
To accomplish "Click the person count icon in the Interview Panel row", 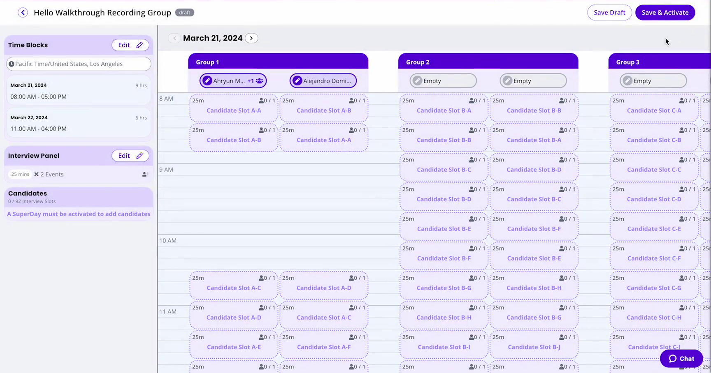I will pyautogui.click(x=145, y=175).
